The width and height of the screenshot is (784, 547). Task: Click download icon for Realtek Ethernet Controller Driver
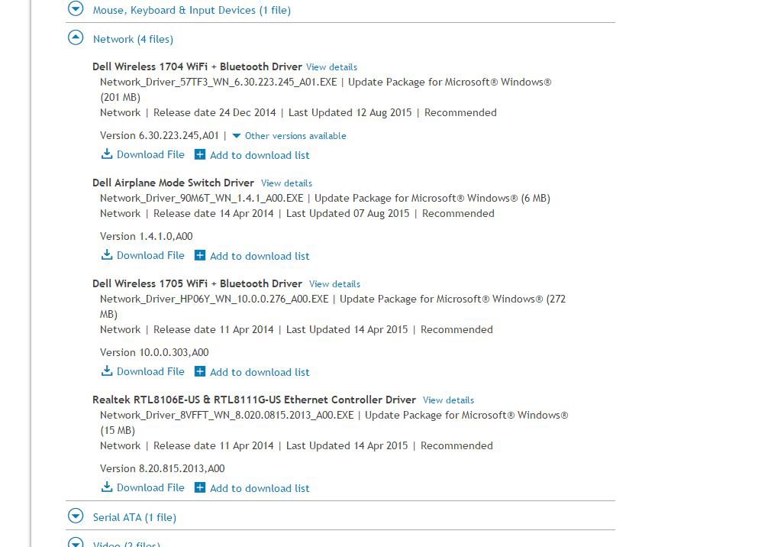[x=107, y=487]
